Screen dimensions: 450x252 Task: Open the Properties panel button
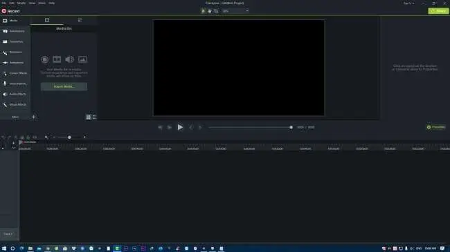(x=436, y=127)
